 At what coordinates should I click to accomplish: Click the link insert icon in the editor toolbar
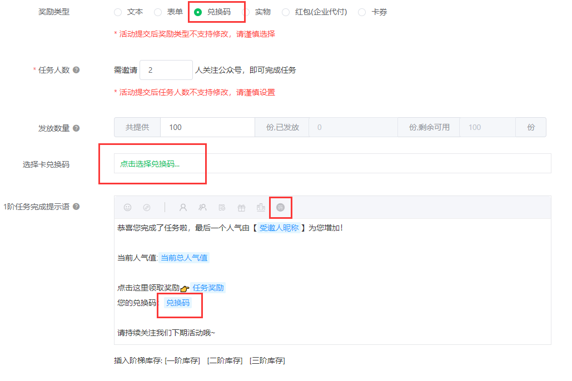click(x=147, y=207)
